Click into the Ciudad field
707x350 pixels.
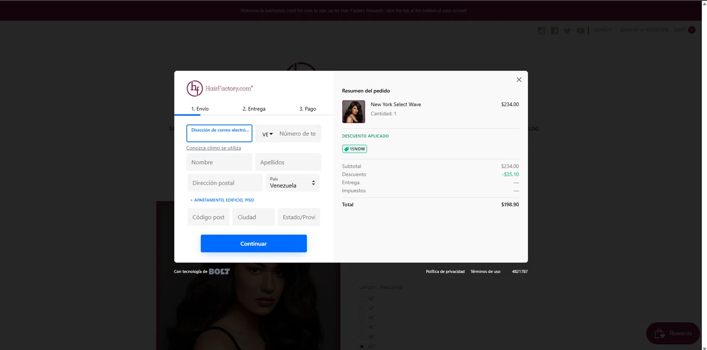click(254, 217)
